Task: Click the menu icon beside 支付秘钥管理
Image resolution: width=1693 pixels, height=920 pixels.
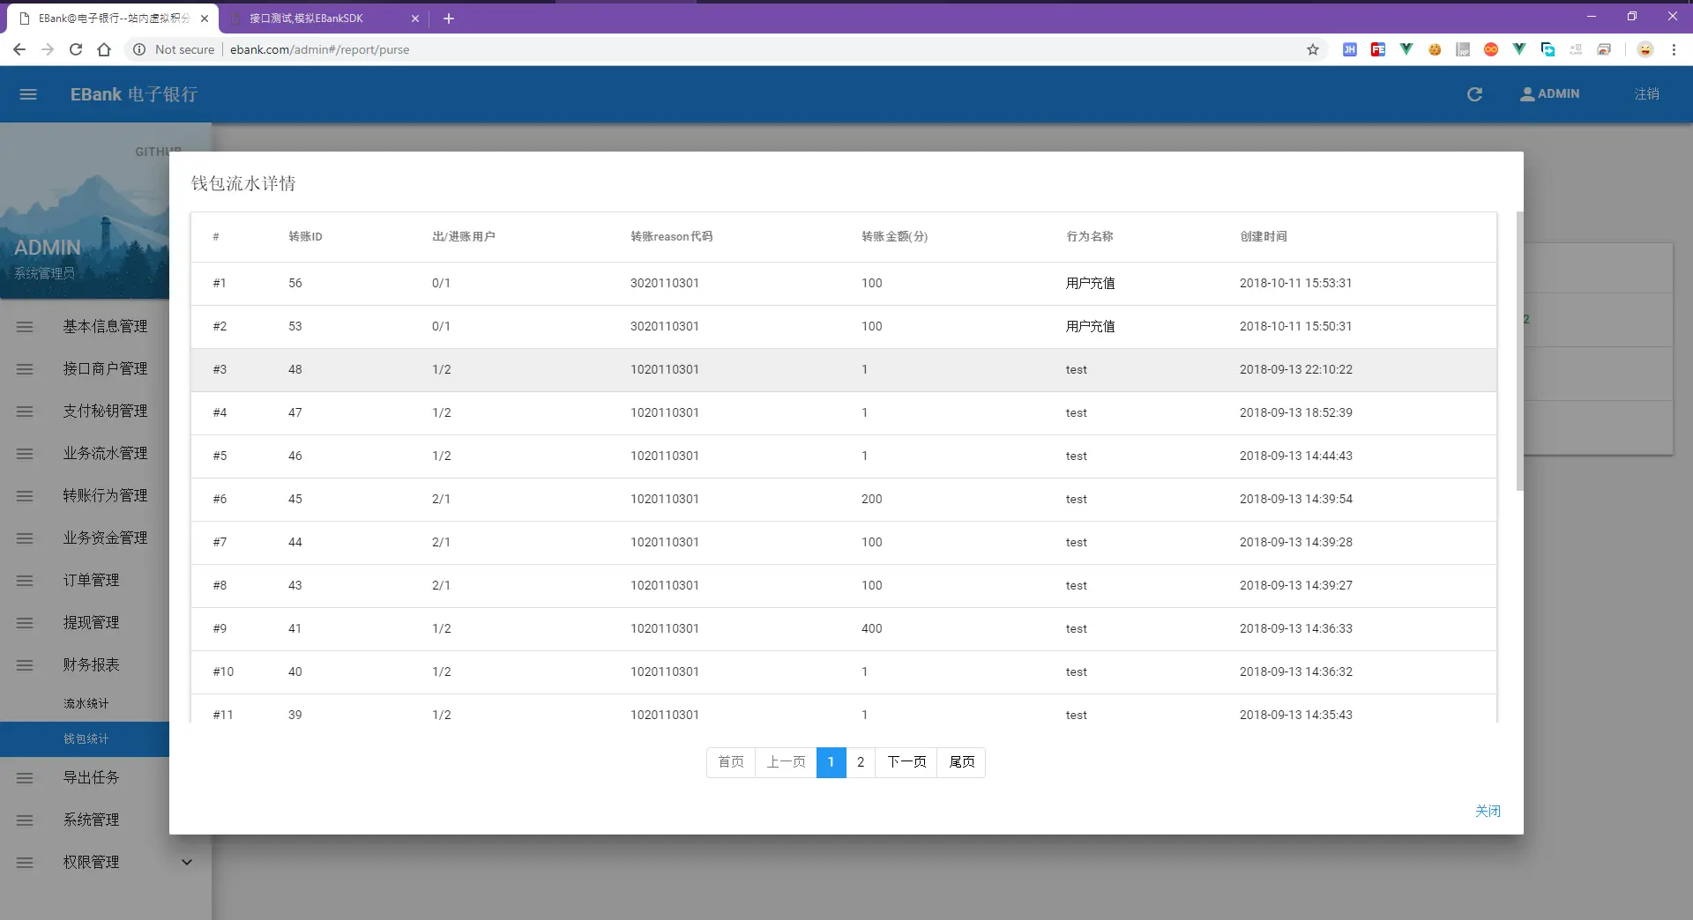Action: pos(25,412)
